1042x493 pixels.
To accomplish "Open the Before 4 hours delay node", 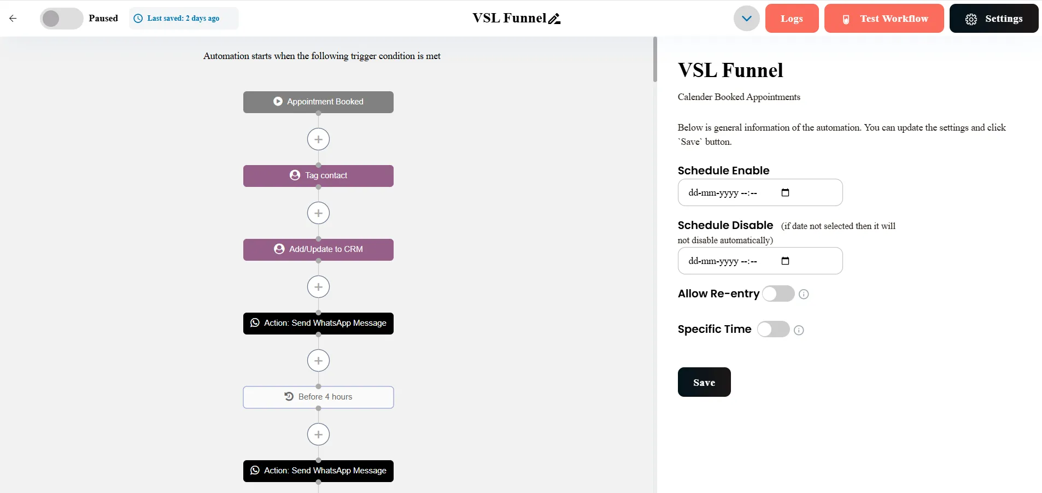I will coord(318,397).
